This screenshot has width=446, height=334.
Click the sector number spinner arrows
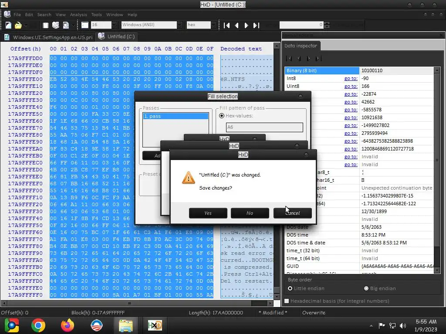[x=327, y=25]
